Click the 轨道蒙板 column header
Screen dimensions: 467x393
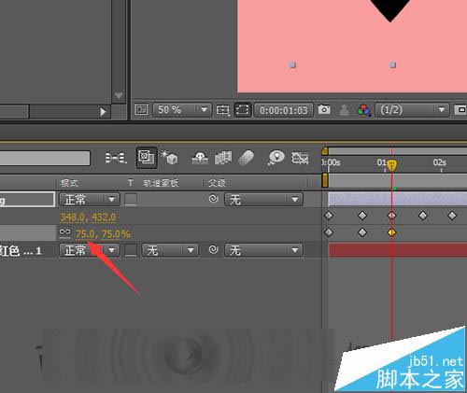tap(161, 183)
